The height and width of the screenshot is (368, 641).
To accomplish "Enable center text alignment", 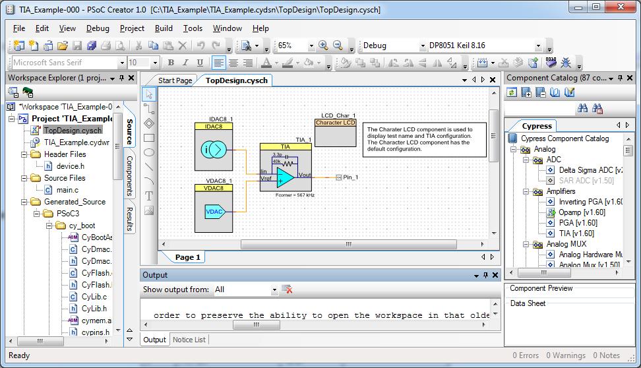I will tap(233, 63).
